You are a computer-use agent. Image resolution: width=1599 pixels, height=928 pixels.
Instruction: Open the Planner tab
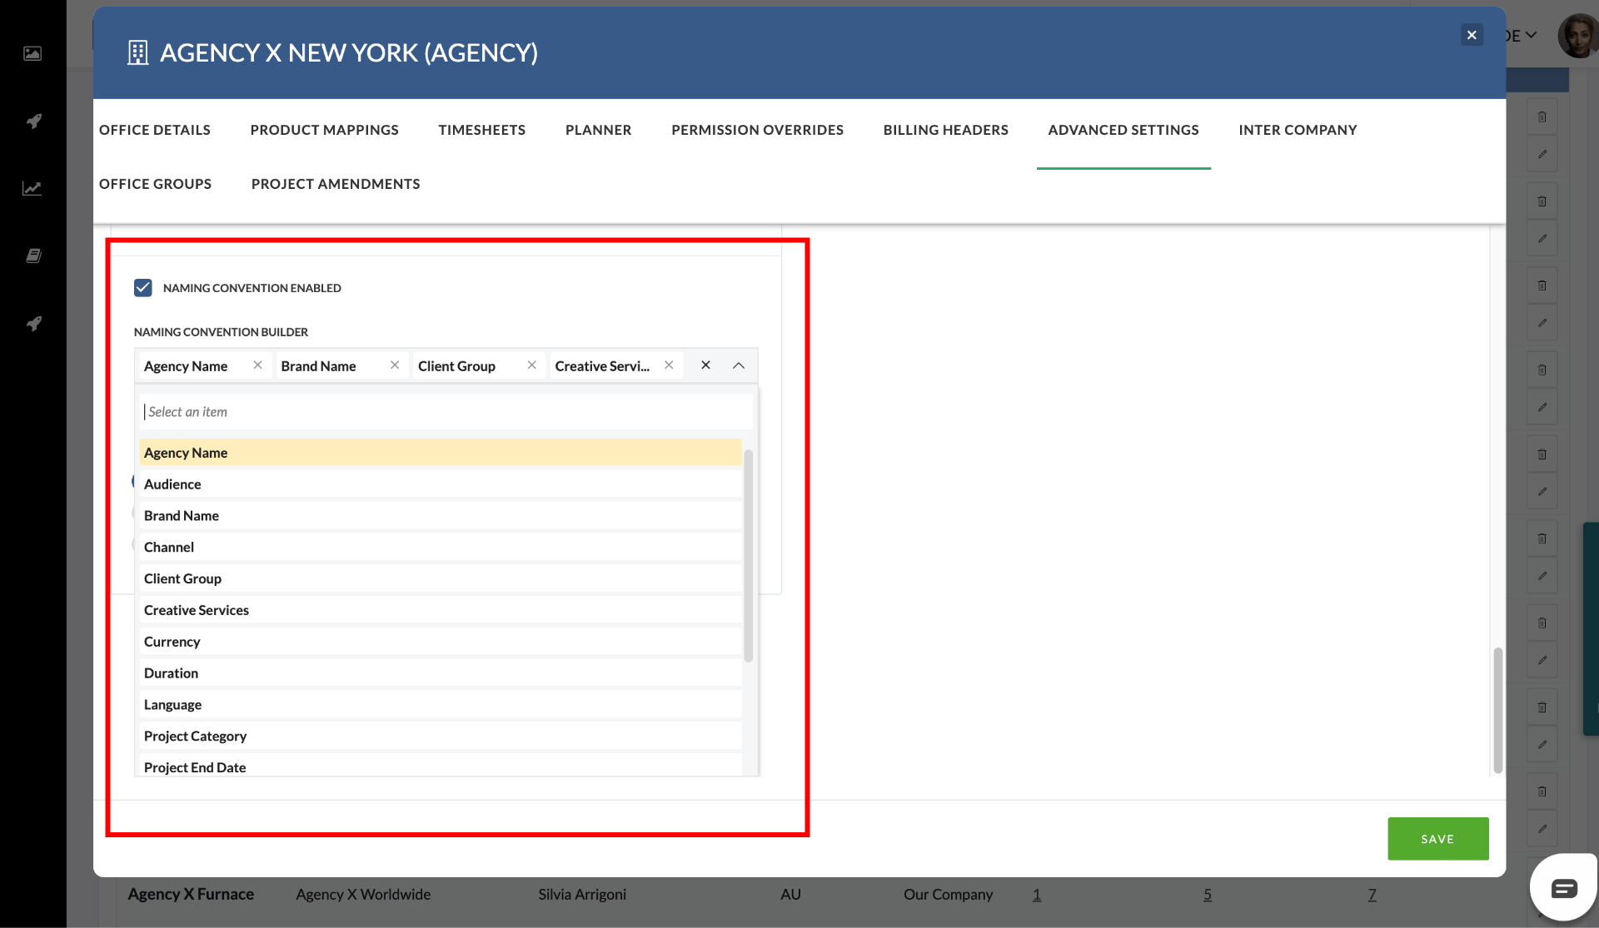coord(599,130)
